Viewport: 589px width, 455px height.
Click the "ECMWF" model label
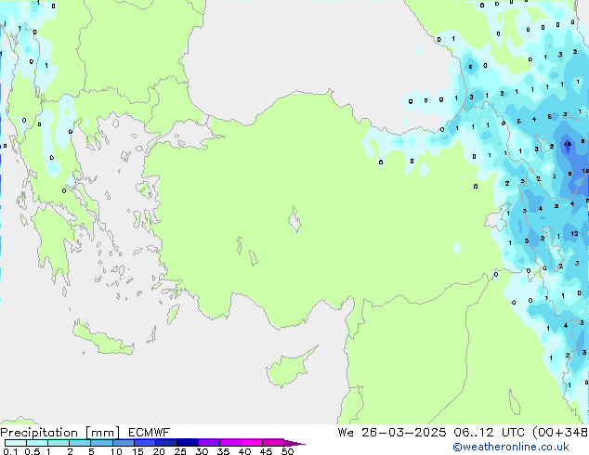click(150, 433)
